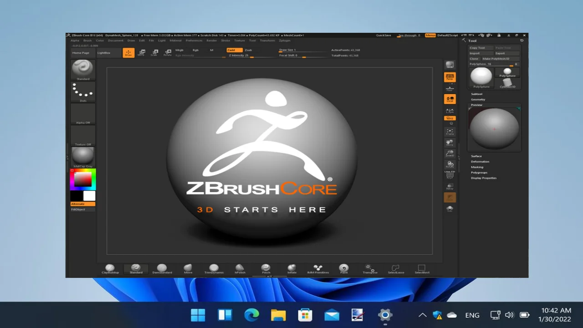Expand the Surface section
Screen dimensions: 583x328
pyautogui.click(x=476, y=156)
